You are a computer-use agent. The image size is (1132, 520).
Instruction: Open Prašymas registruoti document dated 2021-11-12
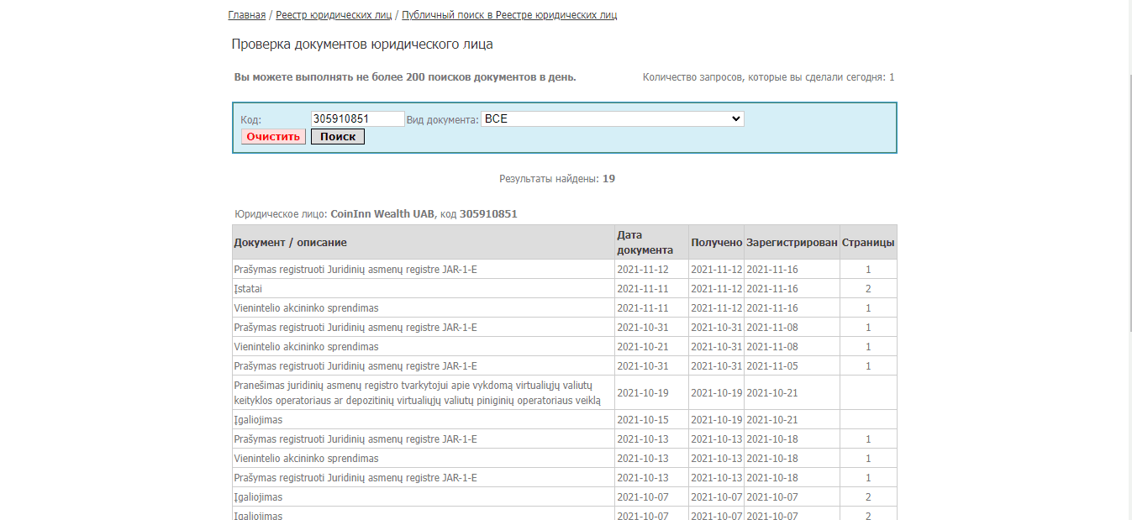(x=355, y=270)
